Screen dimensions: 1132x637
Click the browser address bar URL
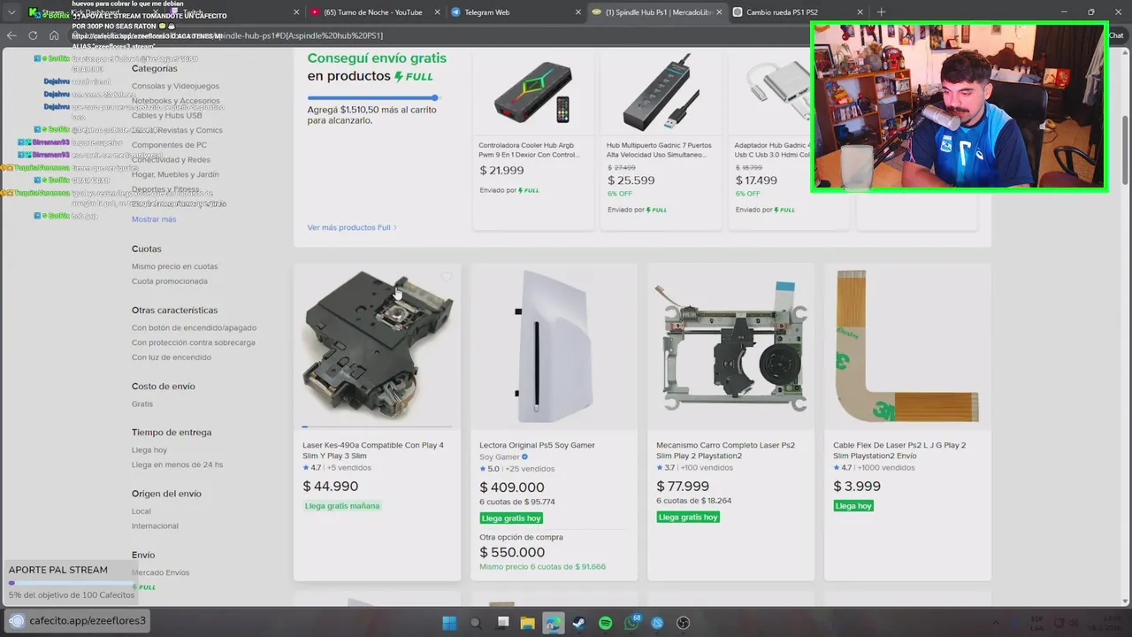[x=442, y=35]
